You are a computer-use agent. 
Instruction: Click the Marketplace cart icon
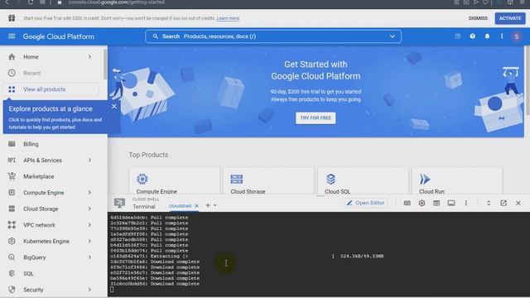tap(12, 176)
